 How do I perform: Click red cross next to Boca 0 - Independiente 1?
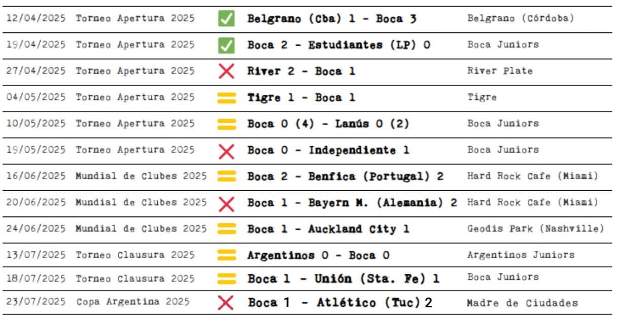(226, 151)
